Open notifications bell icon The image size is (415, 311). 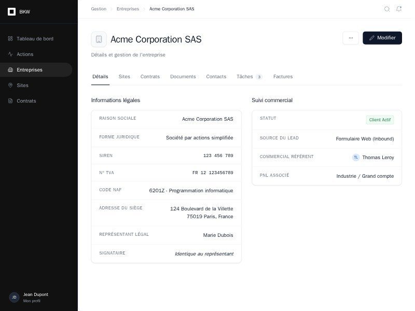pyautogui.click(x=399, y=9)
